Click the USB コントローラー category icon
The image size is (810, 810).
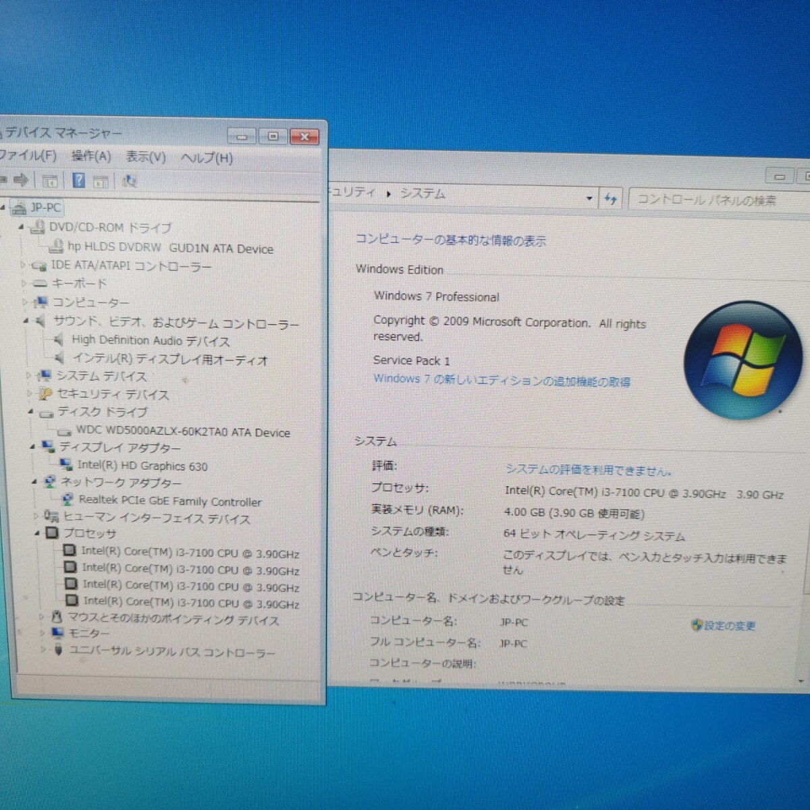pyautogui.click(x=58, y=650)
